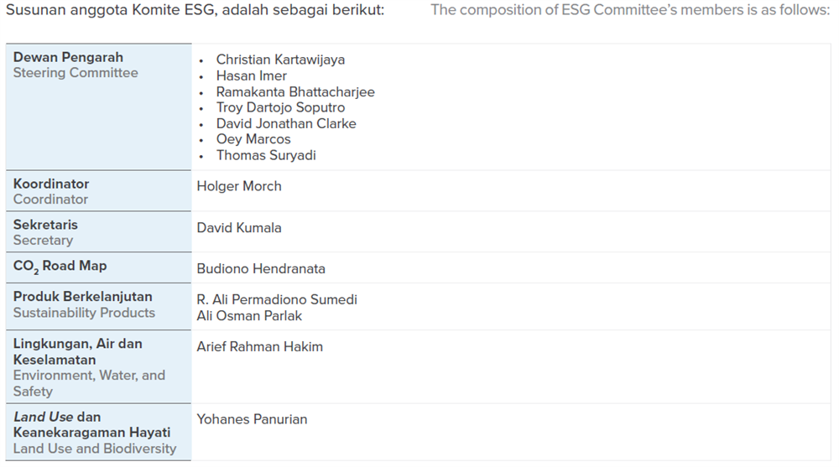Click Land Use and Biodiversity label
This screenshot has width=839, height=467.
pos(95,449)
